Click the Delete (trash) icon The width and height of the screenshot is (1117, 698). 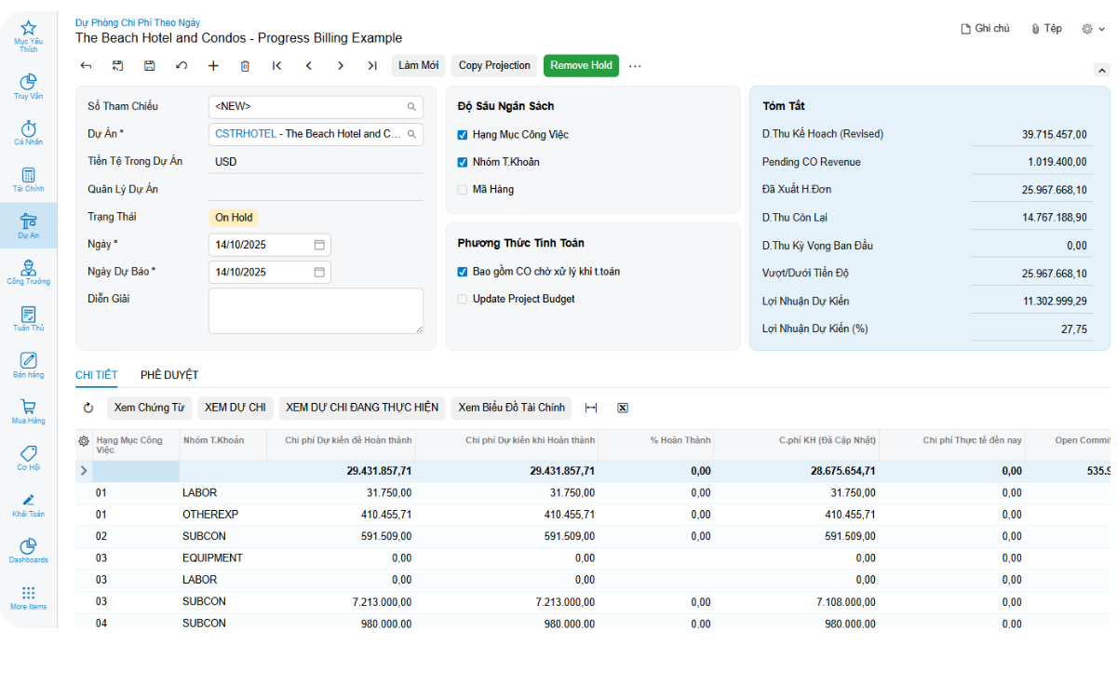pyautogui.click(x=244, y=65)
